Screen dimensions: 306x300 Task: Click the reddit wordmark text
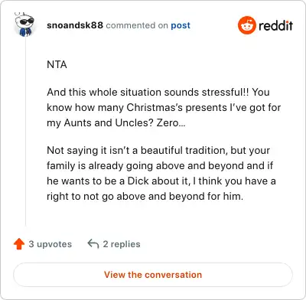tap(275, 25)
